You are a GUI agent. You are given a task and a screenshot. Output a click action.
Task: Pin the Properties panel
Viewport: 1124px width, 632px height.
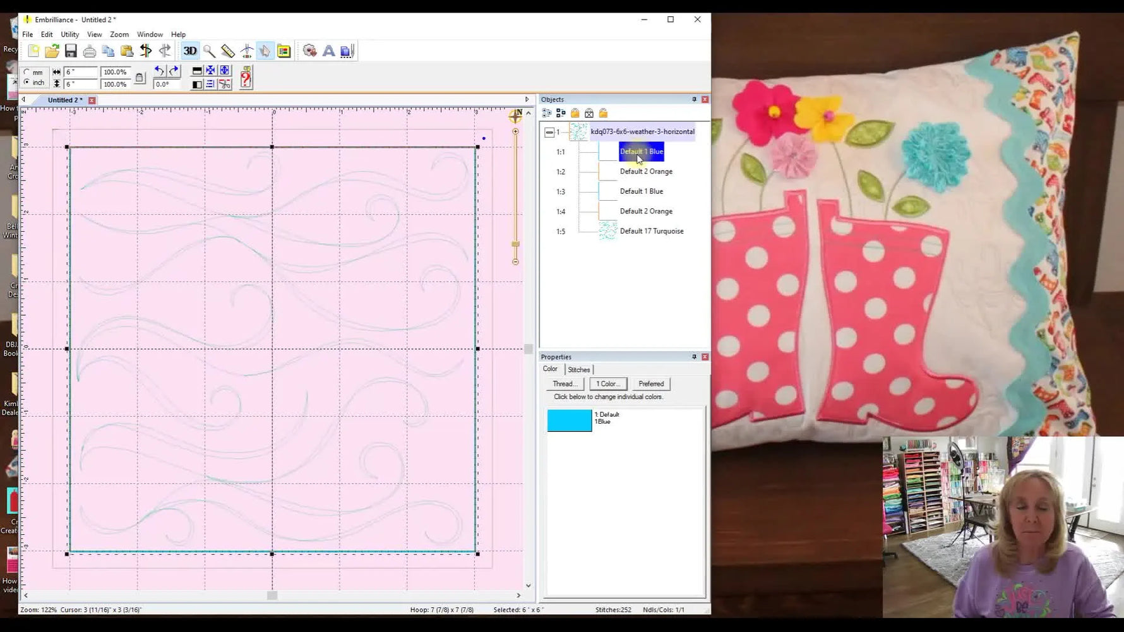coord(694,357)
